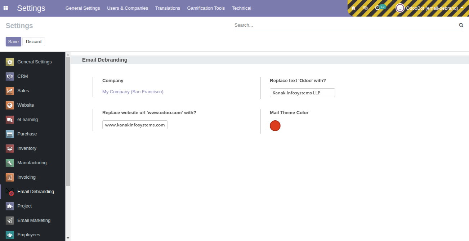The width and height of the screenshot is (469, 241).
Task: Select Project settings tab
Action: (x=32, y=206)
